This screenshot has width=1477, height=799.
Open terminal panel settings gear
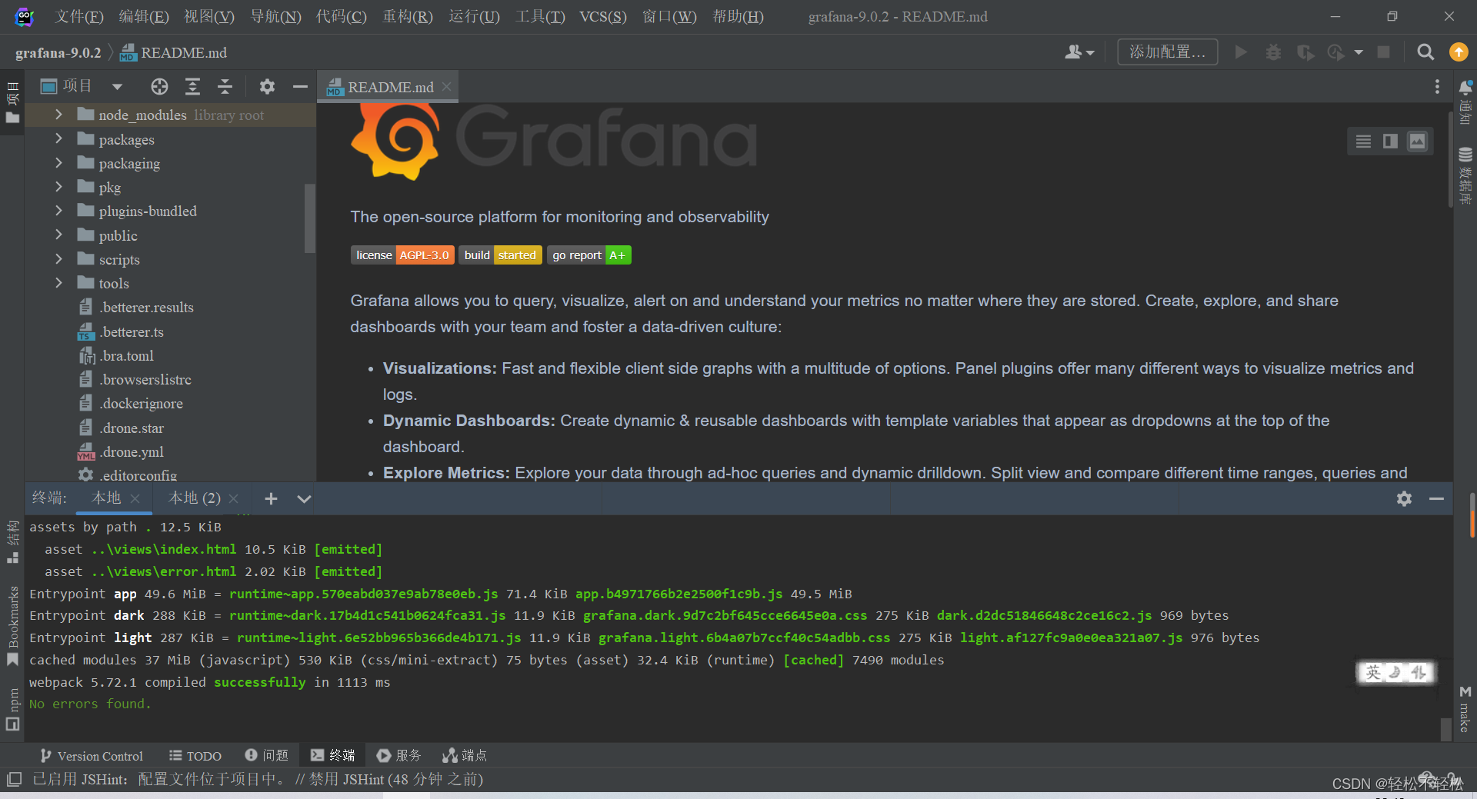1404,498
